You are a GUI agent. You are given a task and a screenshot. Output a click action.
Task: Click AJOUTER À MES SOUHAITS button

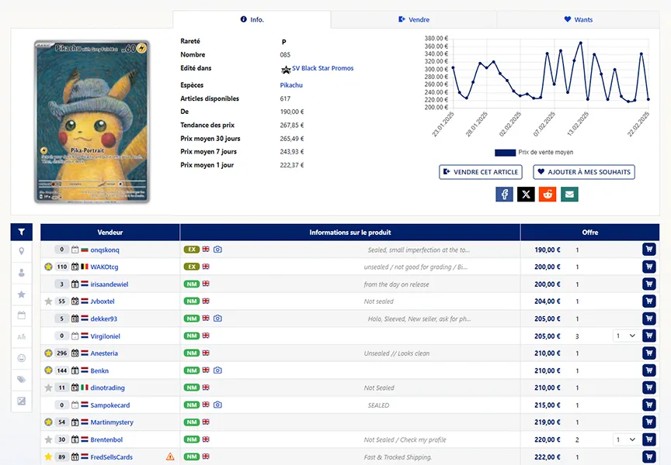pos(584,172)
